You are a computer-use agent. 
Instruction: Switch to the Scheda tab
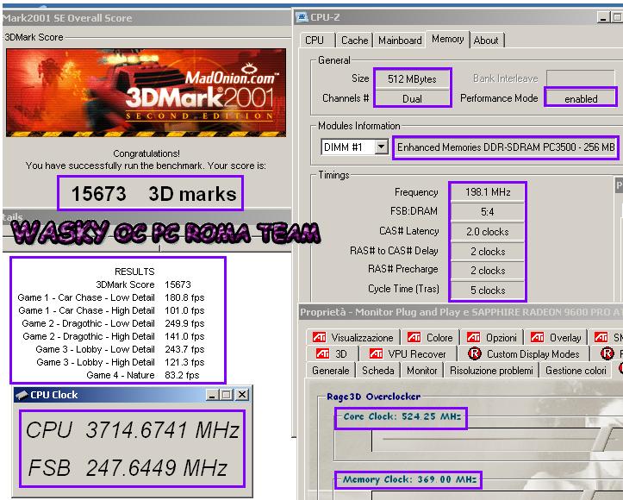click(x=378, y=371)
